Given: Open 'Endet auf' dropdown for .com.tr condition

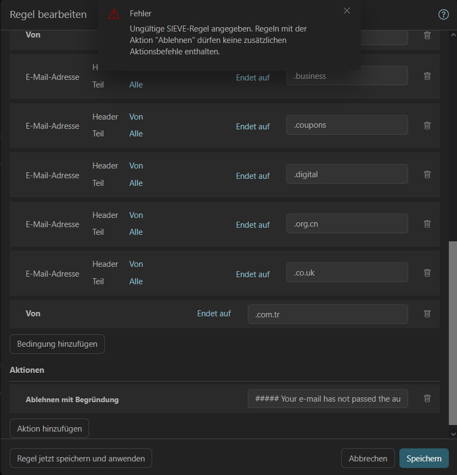Looking at the screenshot, I should pos(214,314).
